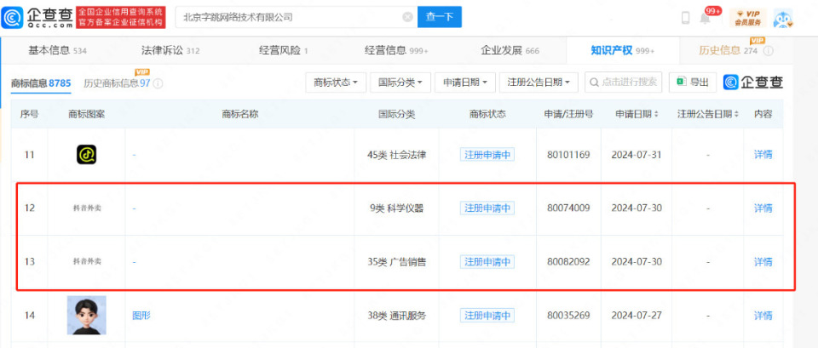818x348 pixels.
Task: Open the 图形 trademark name link
Action: [141, 315]
